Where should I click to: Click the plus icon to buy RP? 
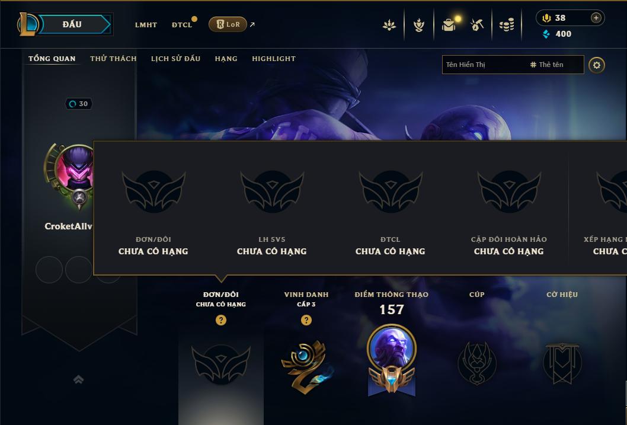click(596, 18)
